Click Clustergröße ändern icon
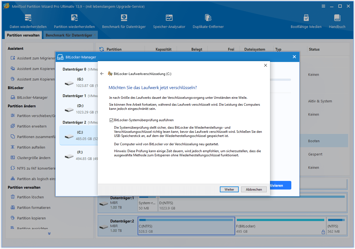The width and height of the screenshot is (355, 249). tap(13, 158)
